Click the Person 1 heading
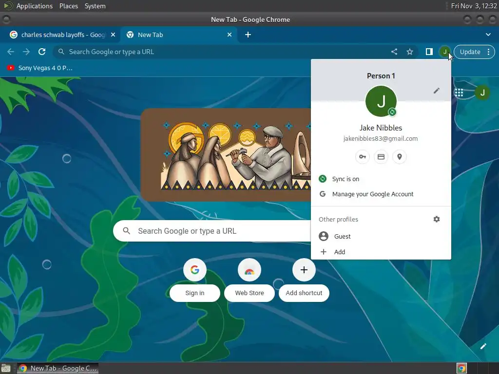 tap(381, 75)
